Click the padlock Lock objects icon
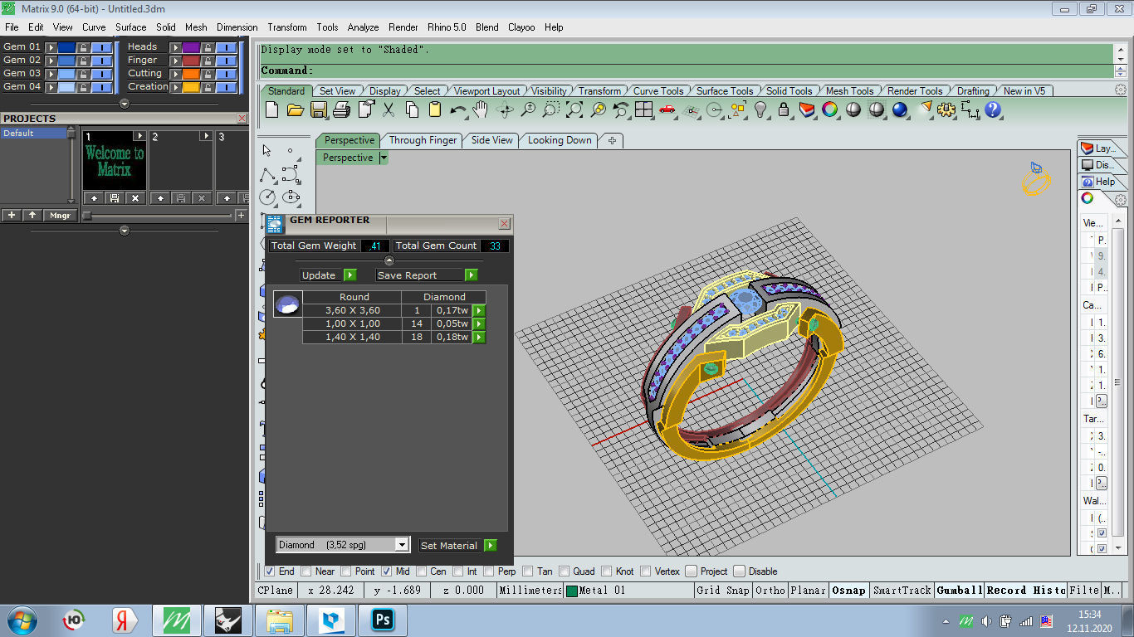1134x637 pixels. [x=784, y=109]
